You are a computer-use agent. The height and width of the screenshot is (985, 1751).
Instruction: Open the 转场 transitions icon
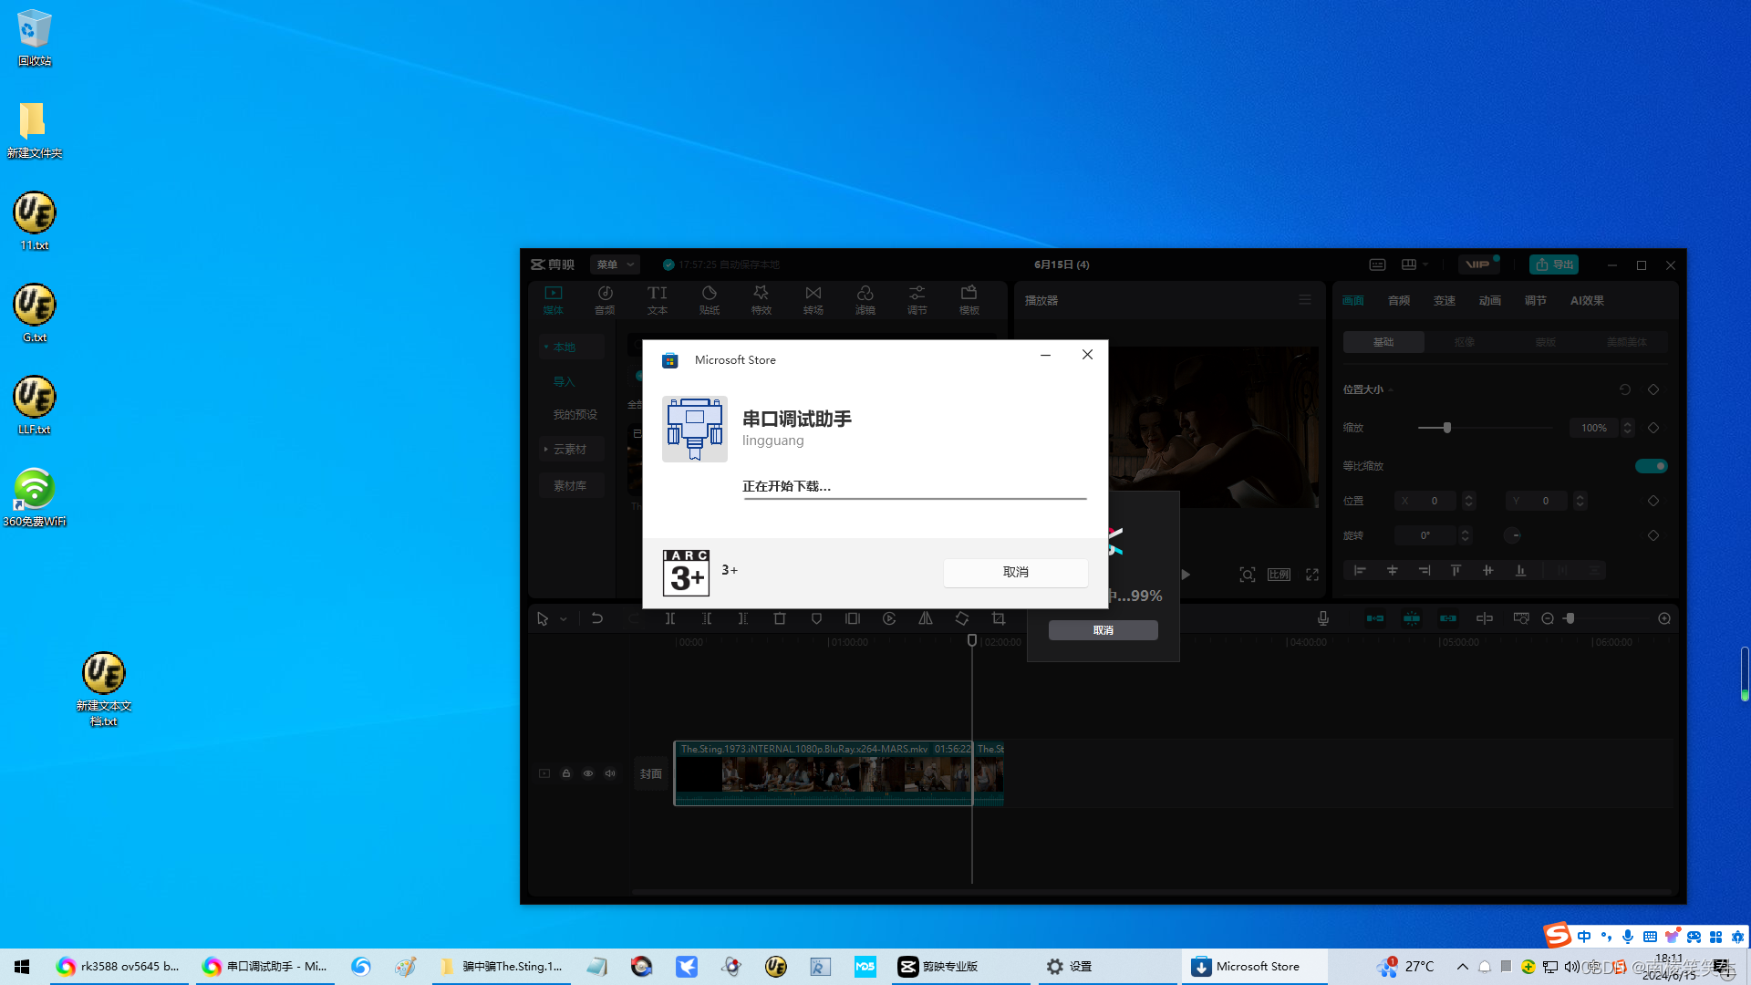pyautogui.click(x=813, y=300)
